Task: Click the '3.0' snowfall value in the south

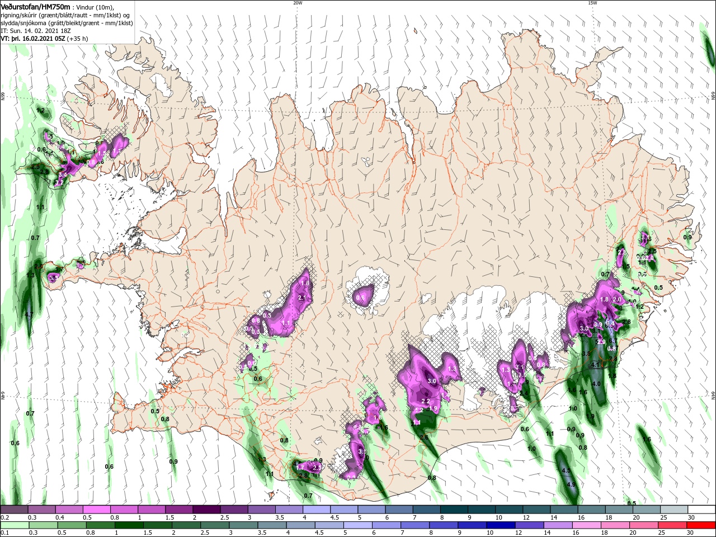Action: tap(432, 381)
